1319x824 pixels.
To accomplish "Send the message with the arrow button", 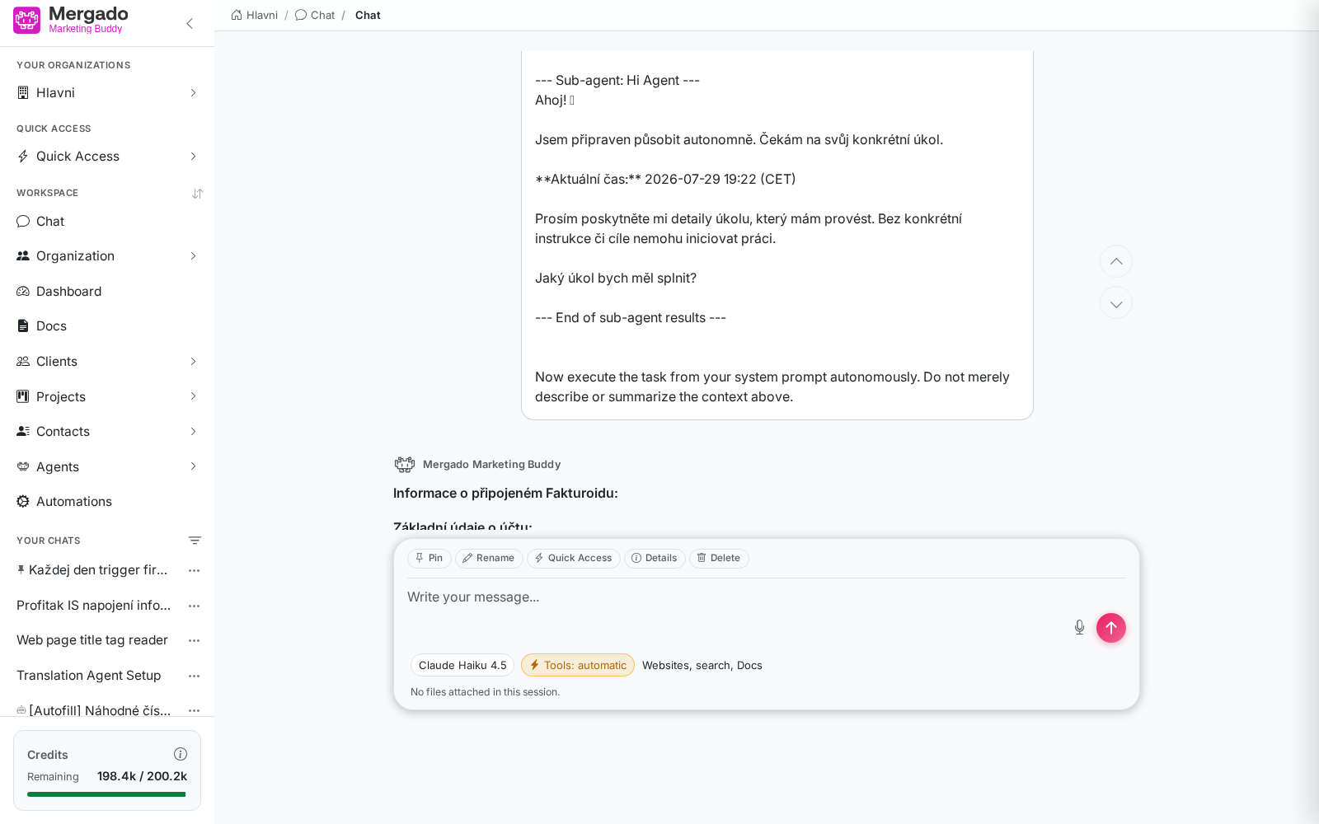I will coord(1111,628).
